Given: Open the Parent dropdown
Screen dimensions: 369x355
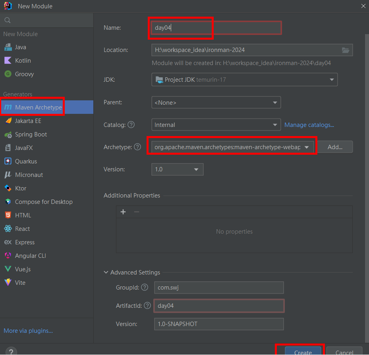Looking at the screenshot, I should (216, 102).
